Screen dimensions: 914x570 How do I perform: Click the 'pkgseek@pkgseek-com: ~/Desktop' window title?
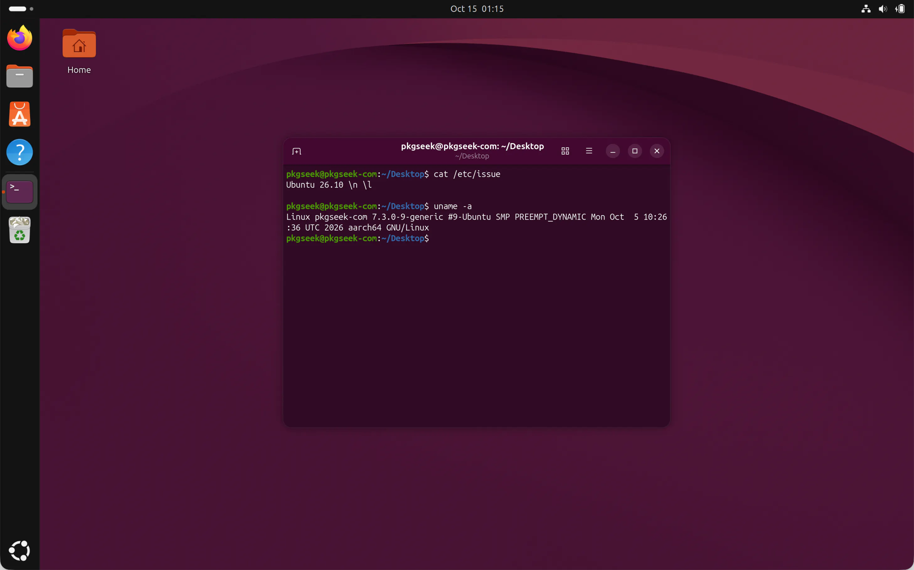click(x=472, y=146)
